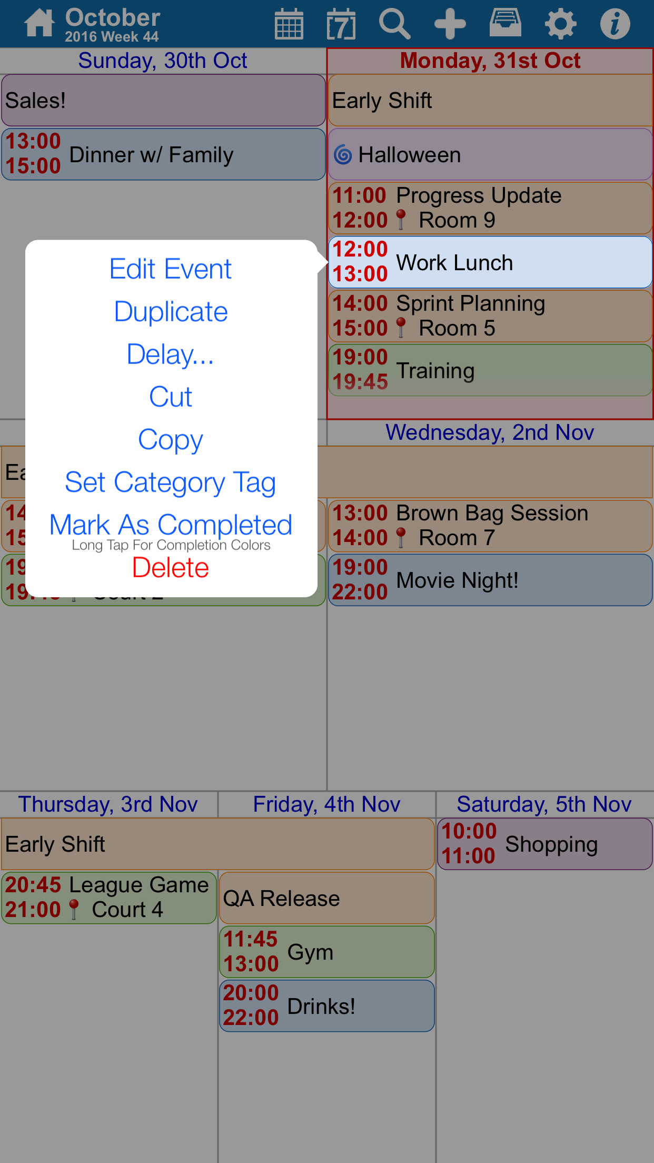The width and height of the screenshot is (654, 1163).
Task: Open the inbox tray icon
Action: coord(506,23)
